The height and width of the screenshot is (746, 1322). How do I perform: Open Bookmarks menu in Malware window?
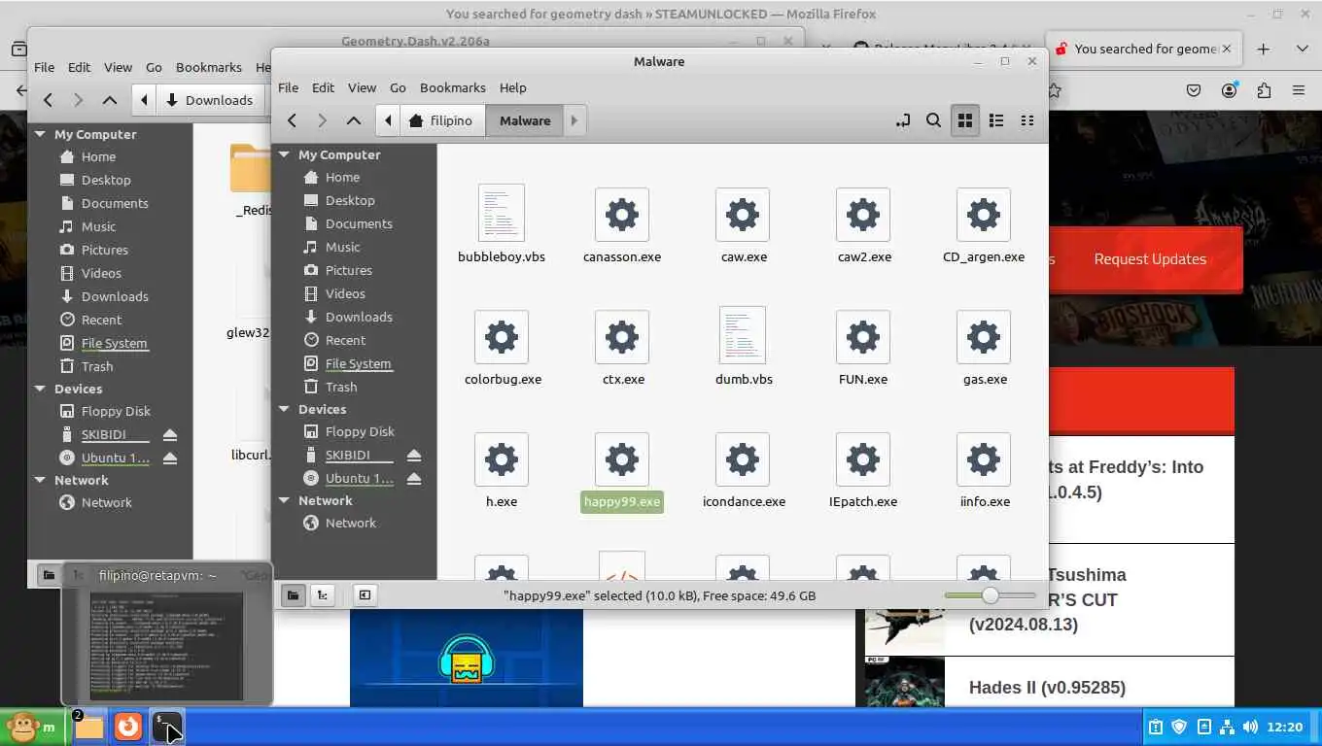452,87
